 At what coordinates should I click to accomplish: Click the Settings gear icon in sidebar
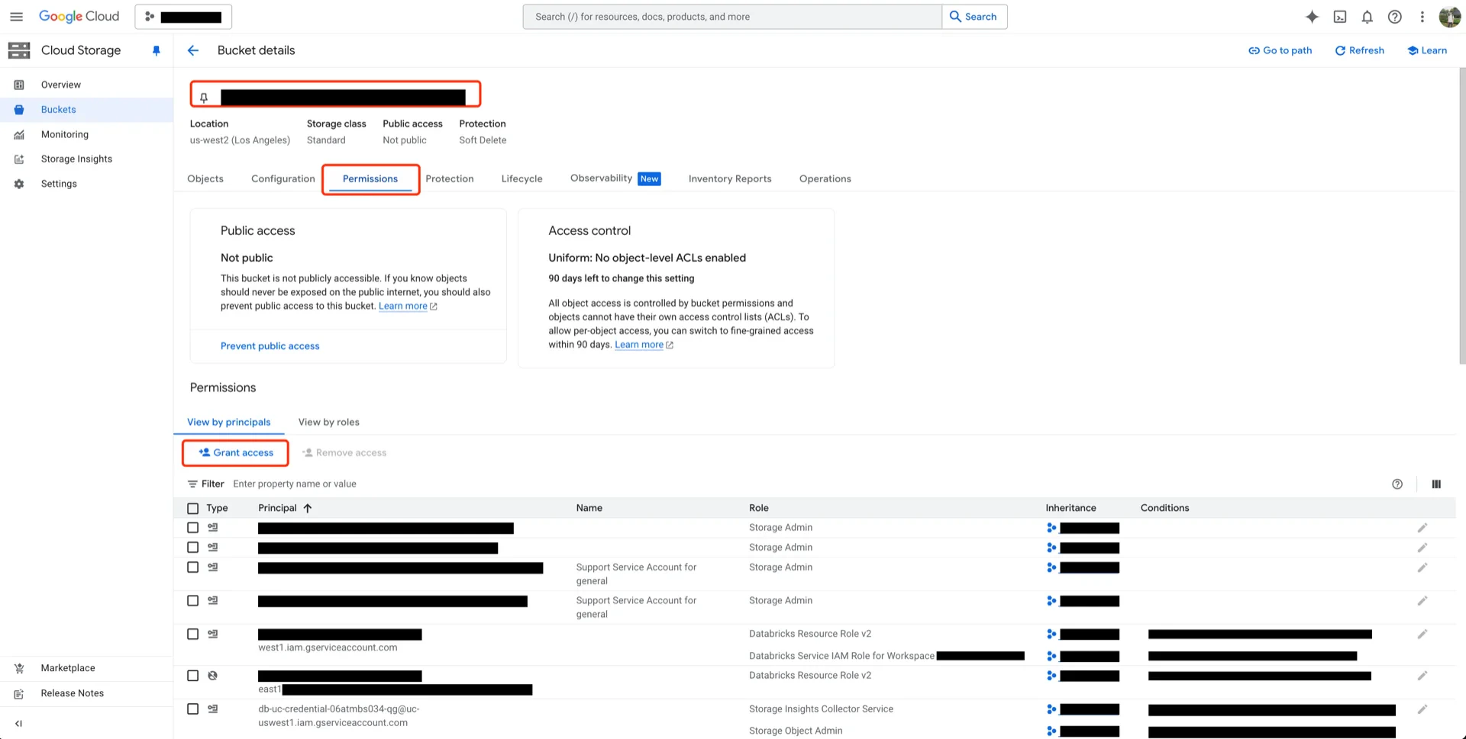click(19, 184)
